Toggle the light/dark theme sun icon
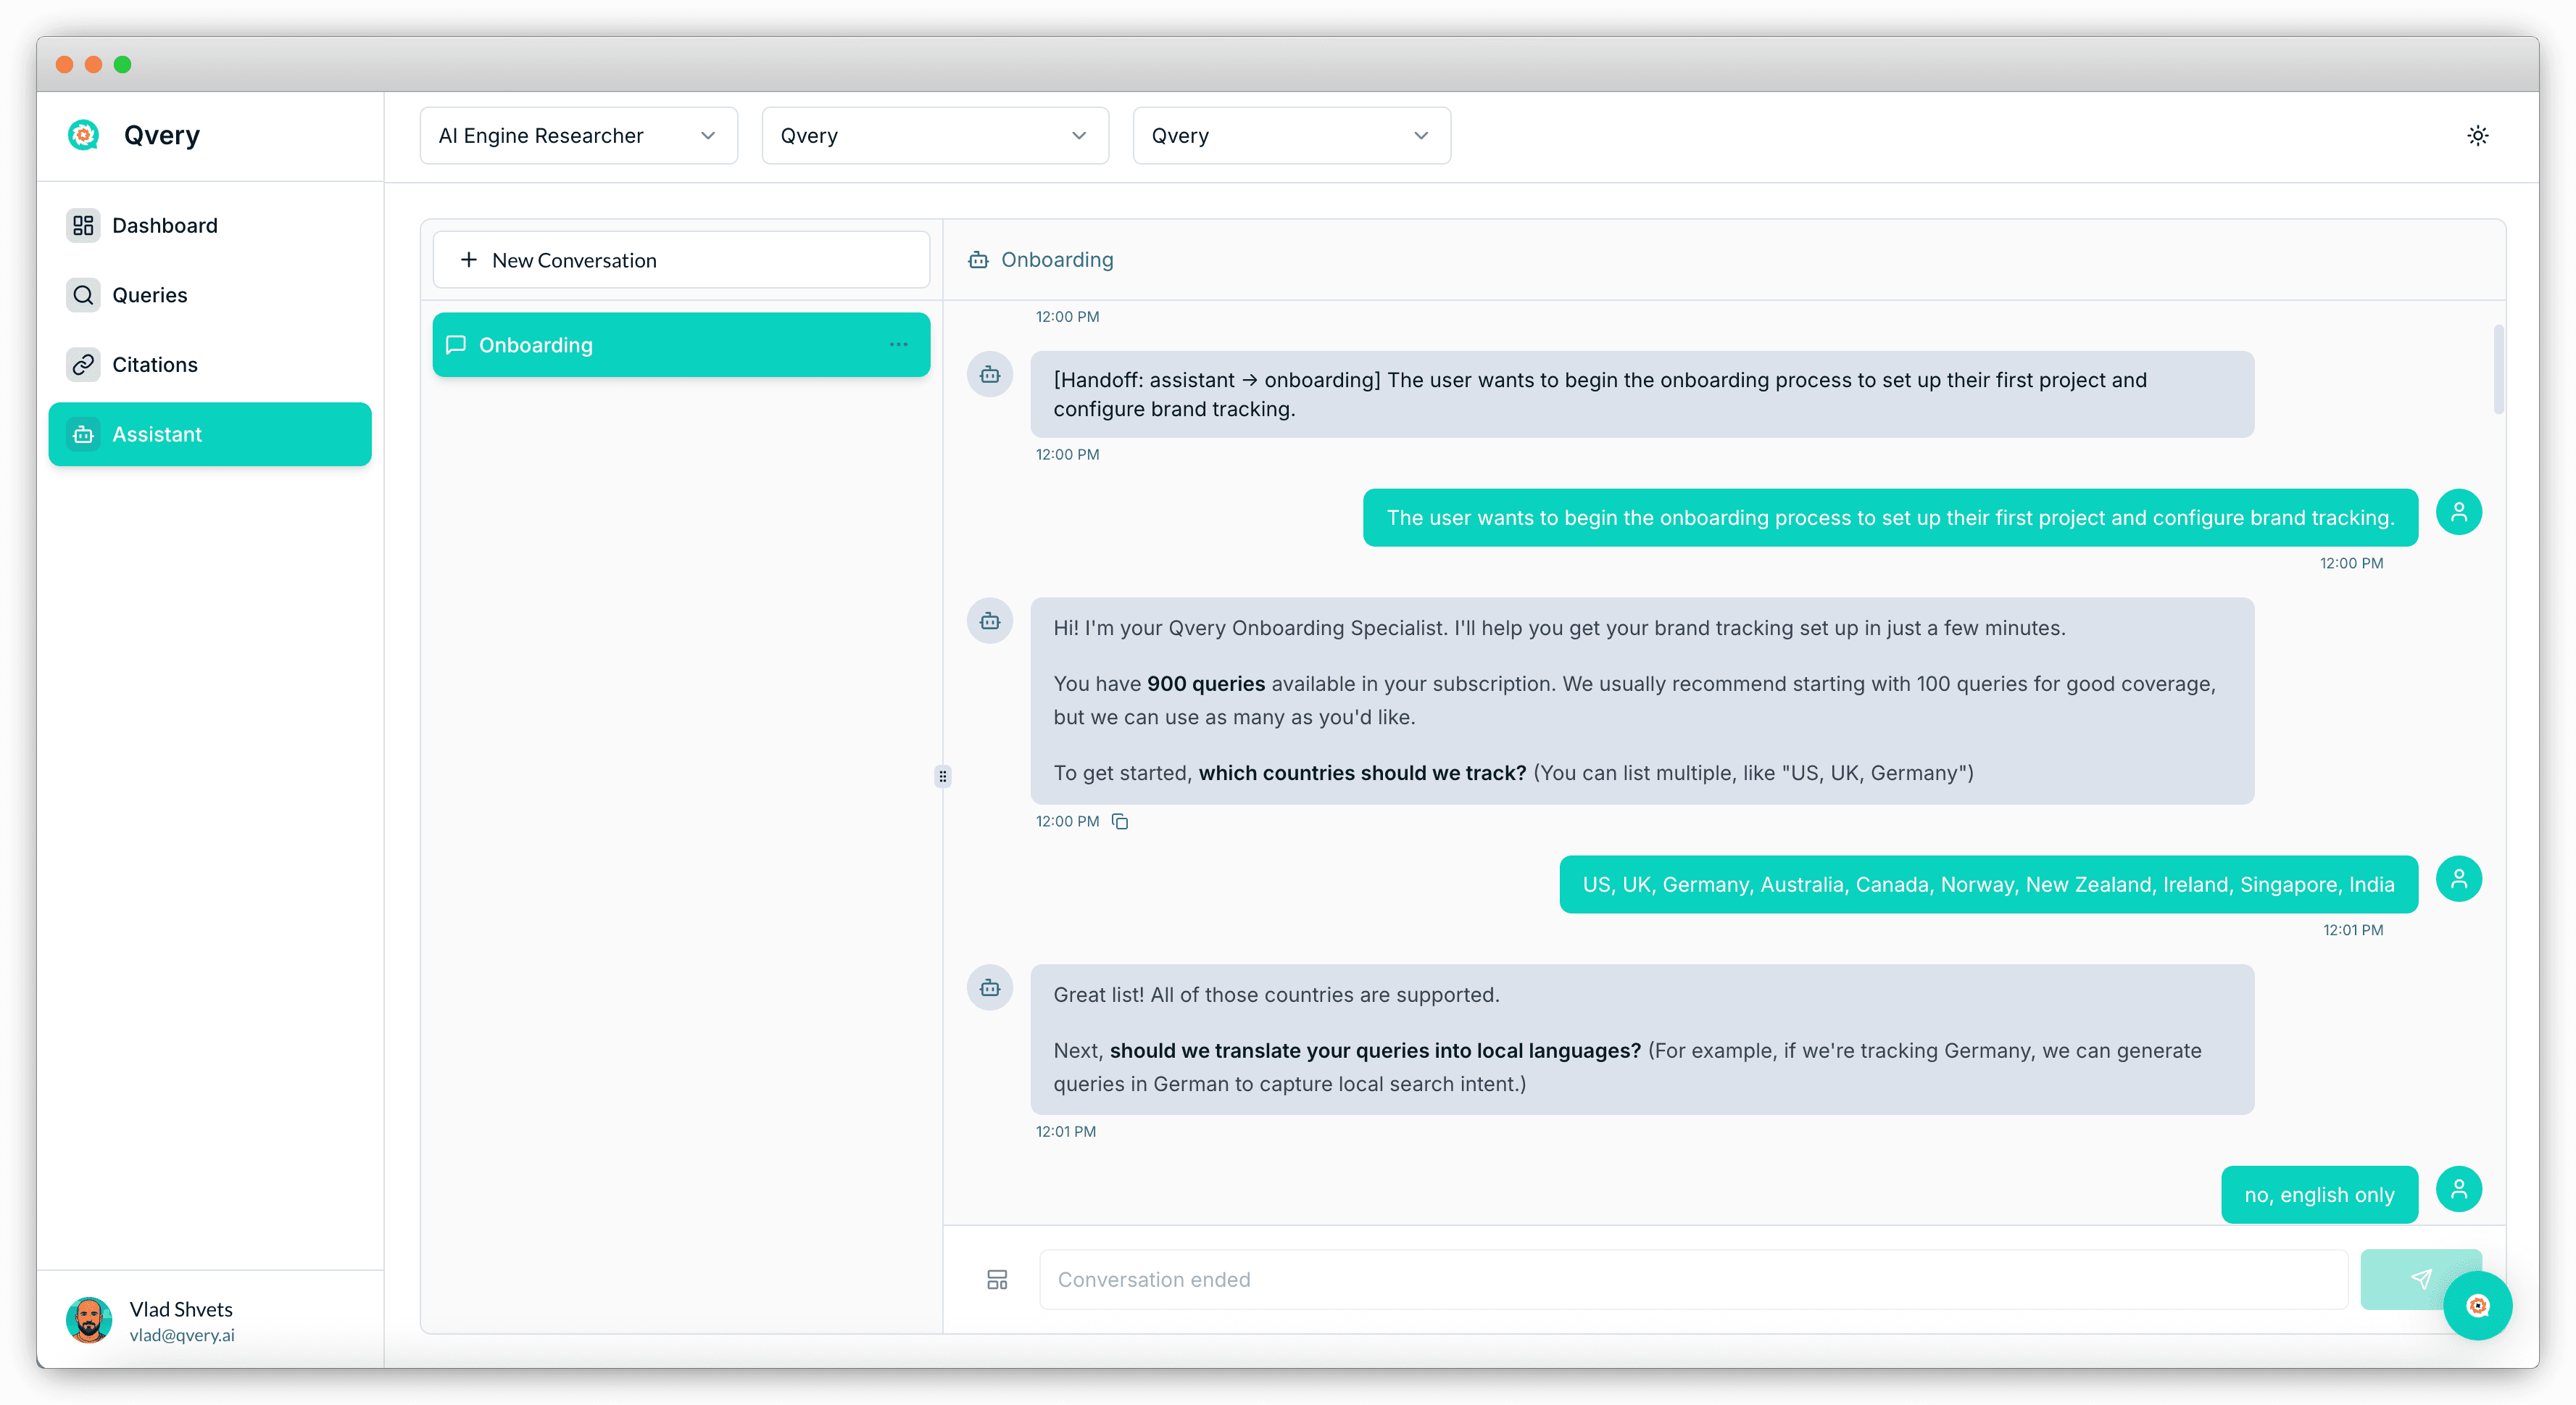2576x1405 pixels. tap(2477, 136)
